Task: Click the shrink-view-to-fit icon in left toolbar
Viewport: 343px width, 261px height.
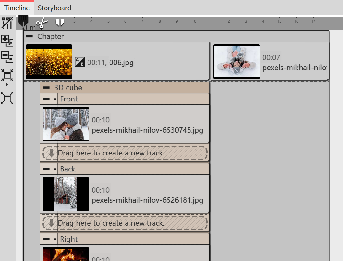Action: [7, 74]
